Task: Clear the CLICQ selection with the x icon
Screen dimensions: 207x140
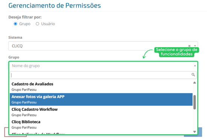Action: (x=189, y=46)
